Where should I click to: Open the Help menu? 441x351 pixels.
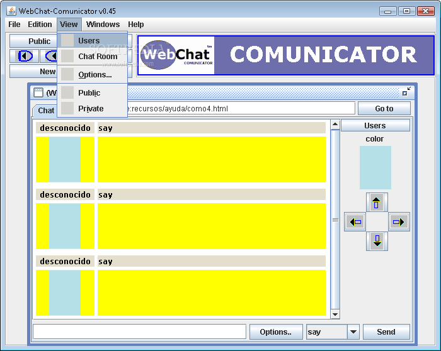tap(136, 25)
